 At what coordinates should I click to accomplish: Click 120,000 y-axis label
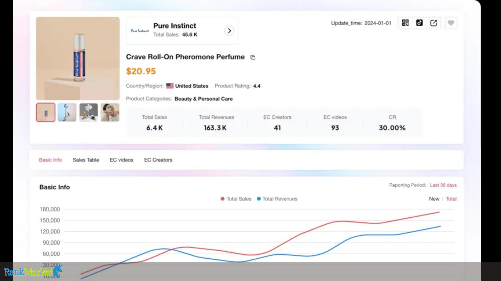(50, 232)
